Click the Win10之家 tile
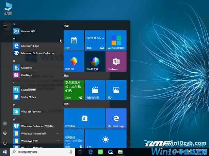Viewport: 209px width, 156px height. click(95, 61)
